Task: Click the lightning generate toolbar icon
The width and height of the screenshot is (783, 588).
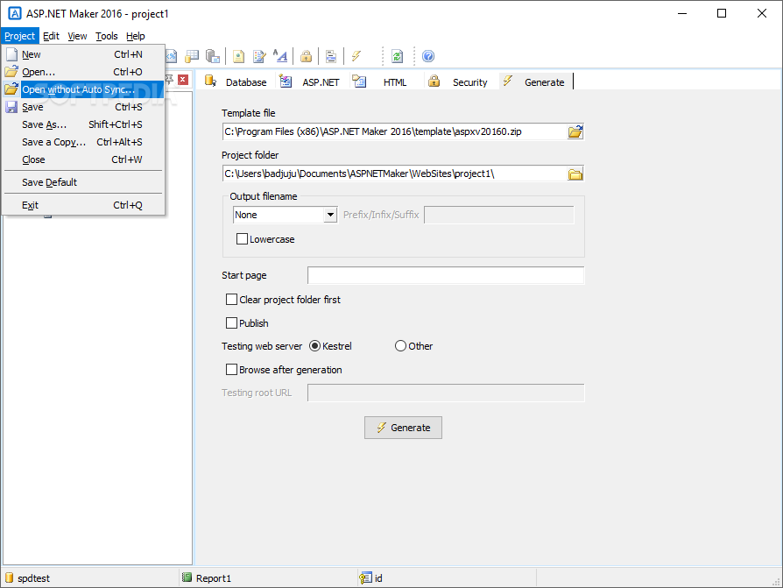Action: pos(356,56)
